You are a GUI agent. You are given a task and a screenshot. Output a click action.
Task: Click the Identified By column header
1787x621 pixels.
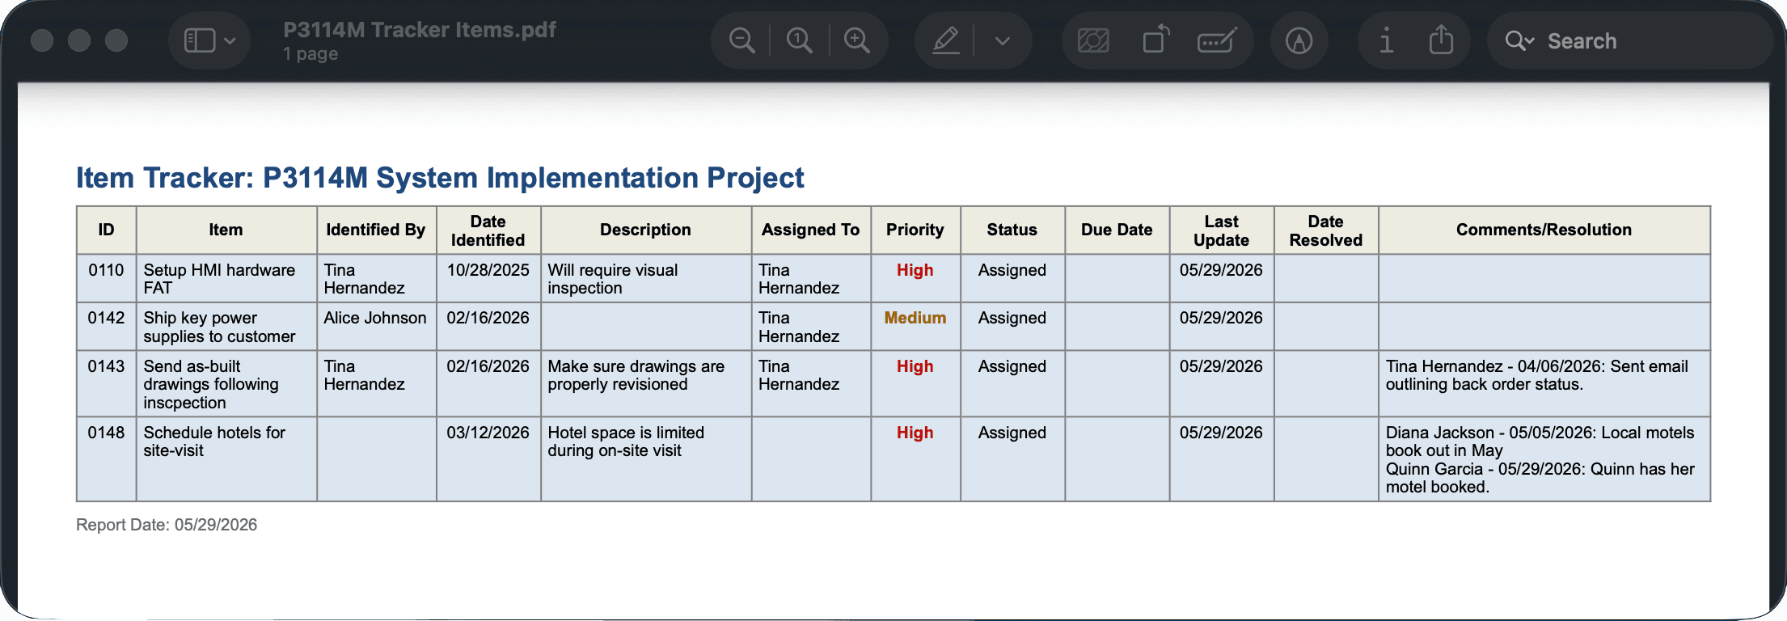375,230
